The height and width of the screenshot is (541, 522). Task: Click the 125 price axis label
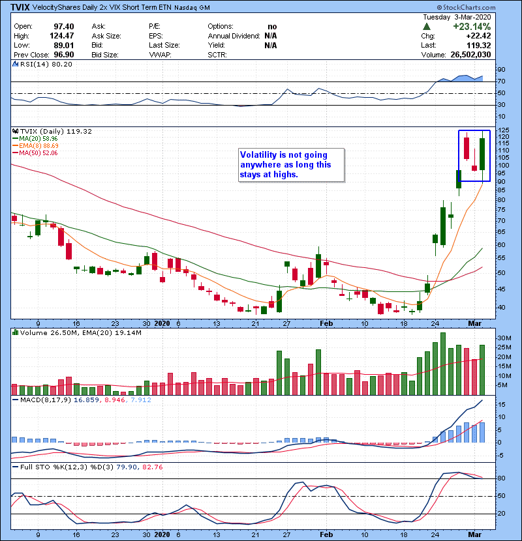(x=503, y=130)
